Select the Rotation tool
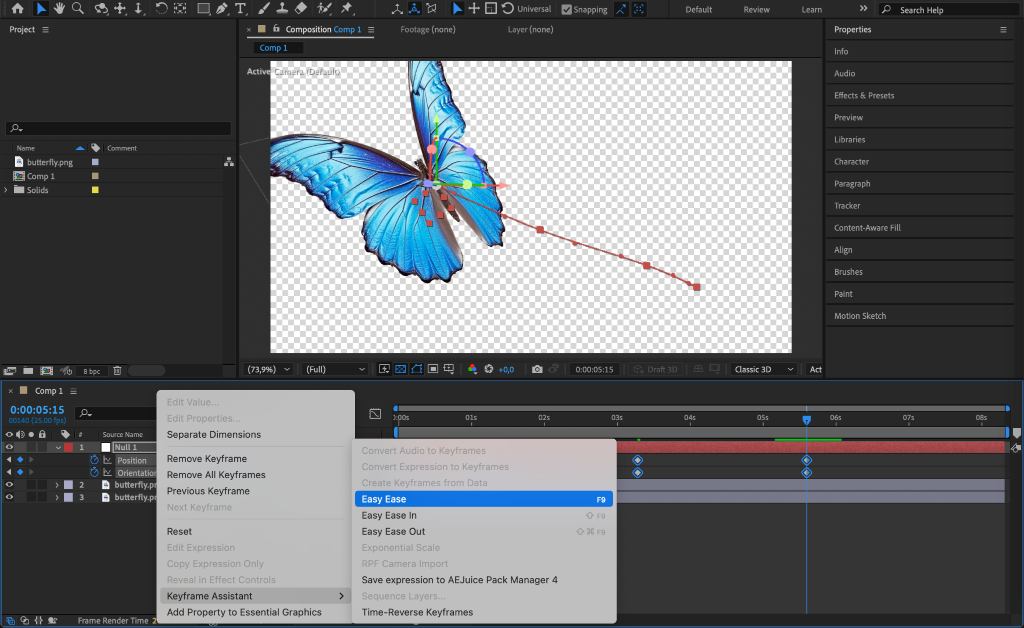Image resolution: width=1024 pixels, height=628 pixels. pos(161,8)
